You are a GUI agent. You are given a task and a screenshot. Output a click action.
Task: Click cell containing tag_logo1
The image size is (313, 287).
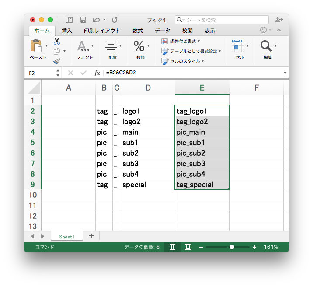202,110
